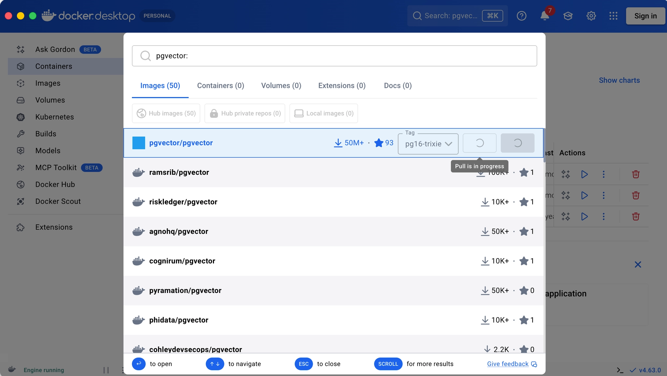The width and height of the screenshot is (667, 376).
Task: Click Ask Gordon sparkle icon in third row
Action: (566, 216)
